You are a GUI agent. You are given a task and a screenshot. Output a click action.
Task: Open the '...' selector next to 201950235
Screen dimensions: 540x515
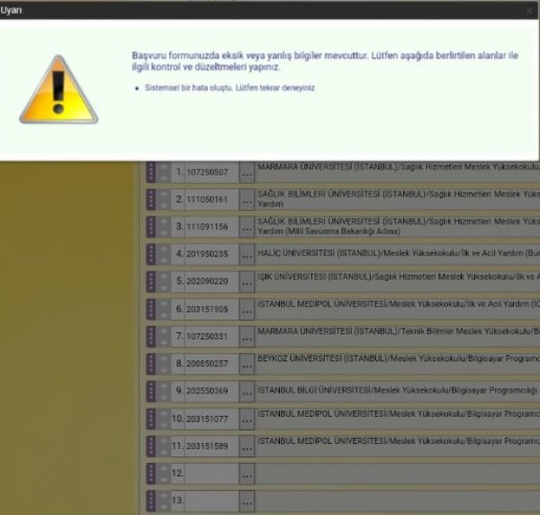point(247,254)
